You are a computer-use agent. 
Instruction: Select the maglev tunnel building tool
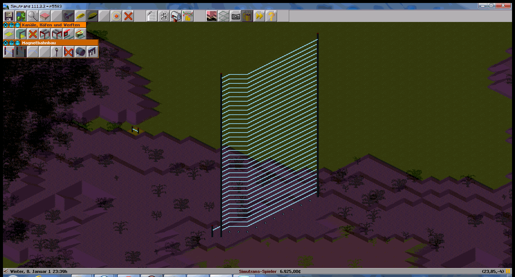80,52
